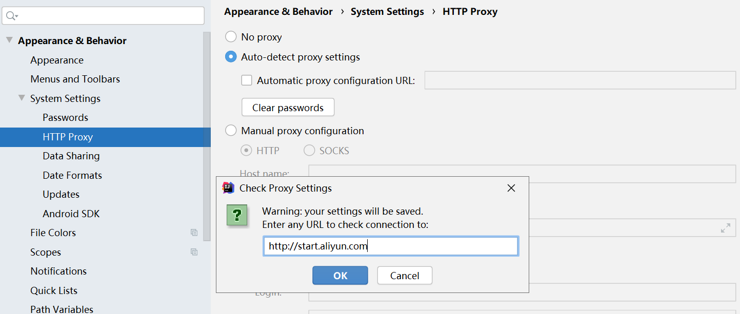
Task: Select the No proxy radio button
Action: pos(231,37)
